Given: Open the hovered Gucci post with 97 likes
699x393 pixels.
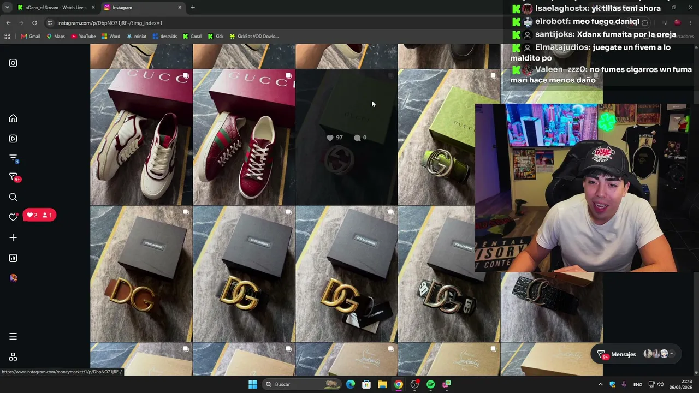Looking at the screenshot, I should [x=347, y=137].
